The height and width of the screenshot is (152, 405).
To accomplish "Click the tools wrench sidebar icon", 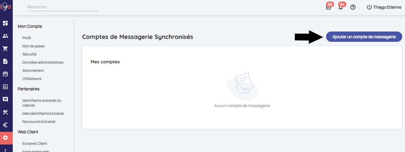I will pos(5,112).
